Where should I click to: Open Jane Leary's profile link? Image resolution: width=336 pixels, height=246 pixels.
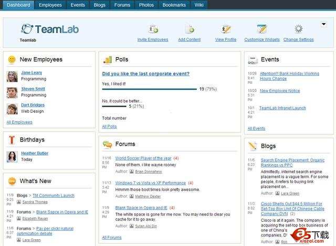[31, 72]
